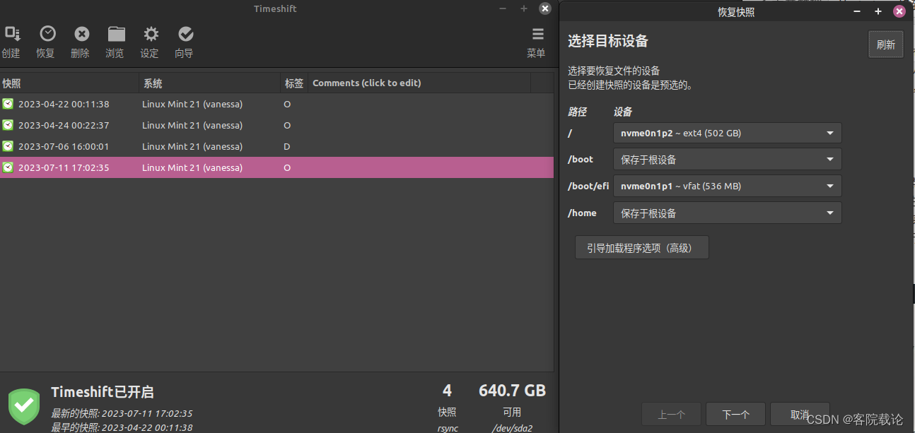Click snapshot icon for 2023-04-24 00:22:37
The width and height of the screenshot is (915, 433).
(8, 125)
